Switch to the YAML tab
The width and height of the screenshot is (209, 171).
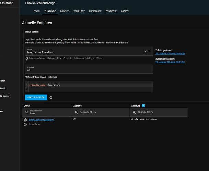(37, 11)
